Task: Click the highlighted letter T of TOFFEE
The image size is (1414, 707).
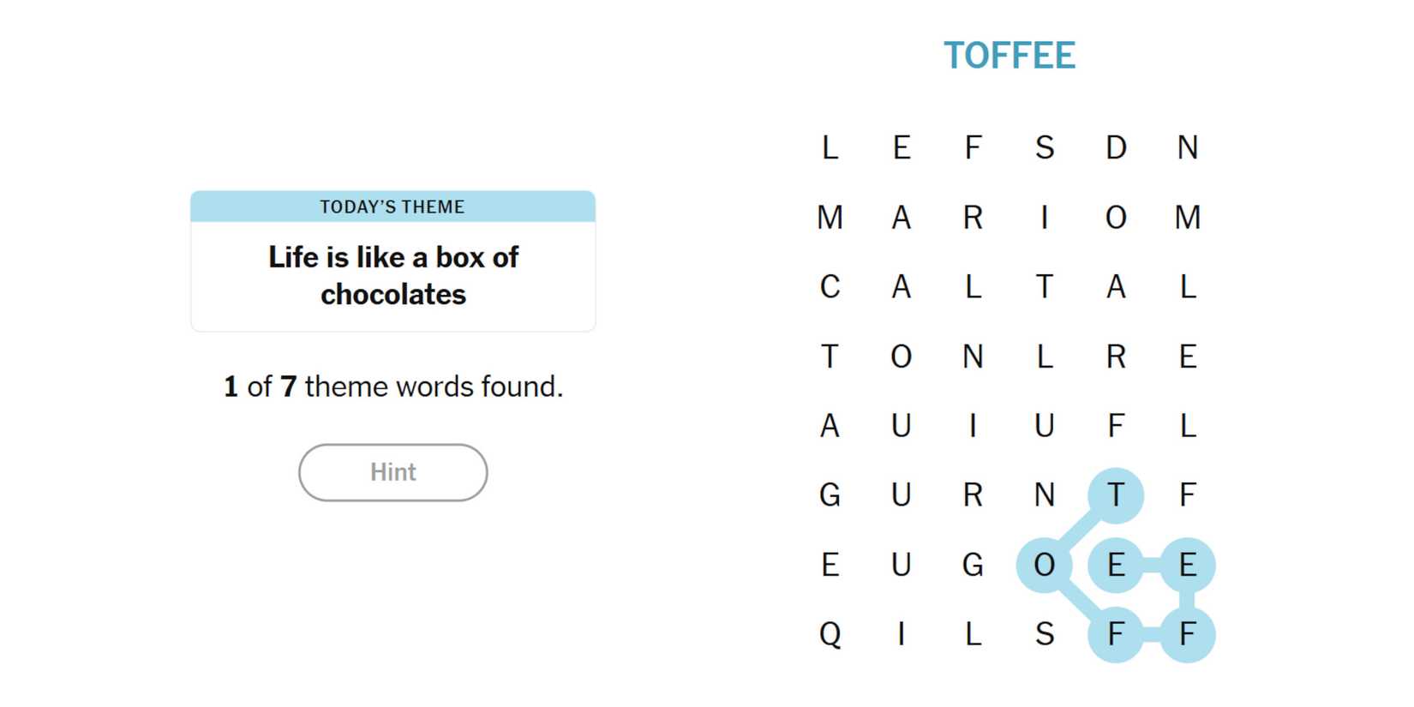Action: (x=1116, y=495)
